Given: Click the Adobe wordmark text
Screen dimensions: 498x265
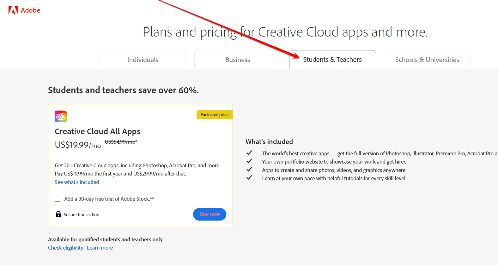Looking at the screenshot, I should point(30,10).
